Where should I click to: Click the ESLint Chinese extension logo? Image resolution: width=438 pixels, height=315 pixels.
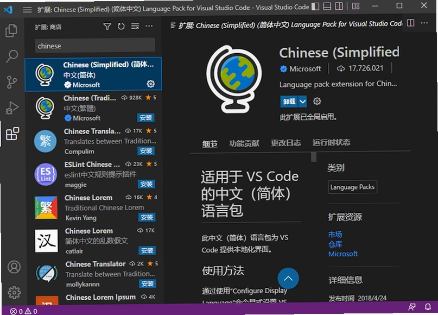coord(46,174)
